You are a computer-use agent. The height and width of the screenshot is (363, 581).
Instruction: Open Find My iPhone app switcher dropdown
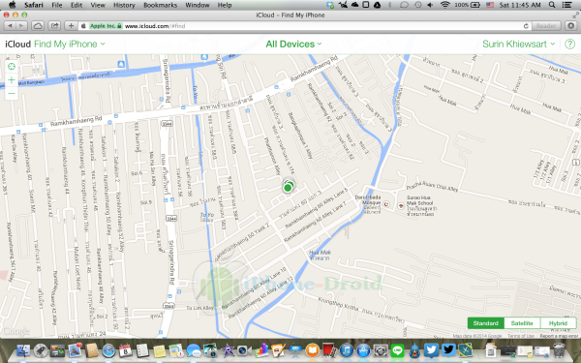[x=70, y=45]
